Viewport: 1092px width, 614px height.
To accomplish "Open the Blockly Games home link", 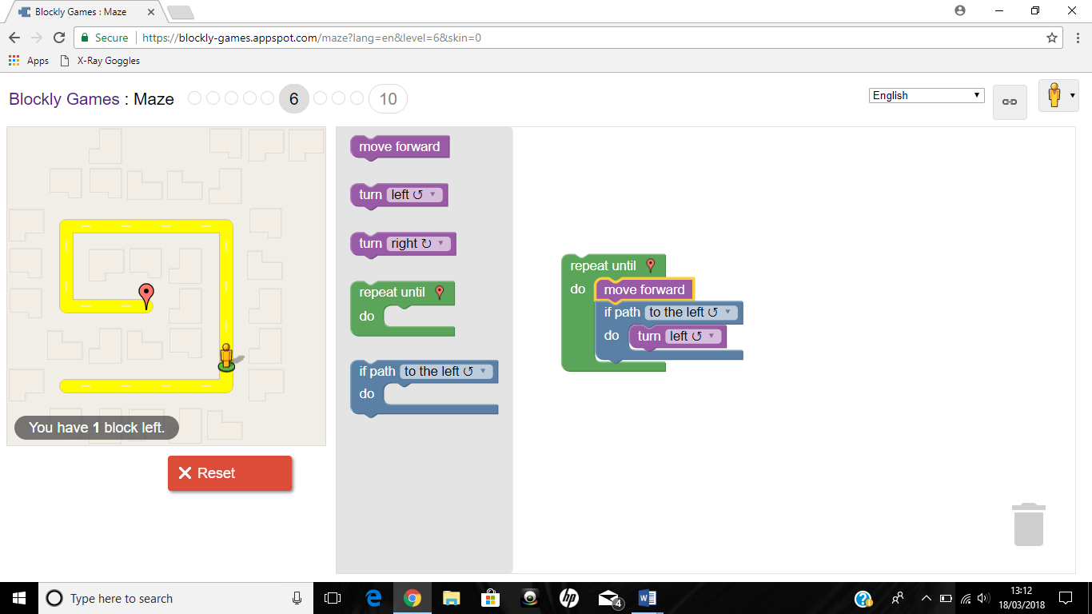I will point(64,99).
